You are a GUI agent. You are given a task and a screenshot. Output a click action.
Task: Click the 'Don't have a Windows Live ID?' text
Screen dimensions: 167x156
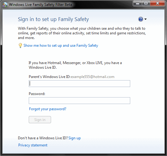click(43, 138)
